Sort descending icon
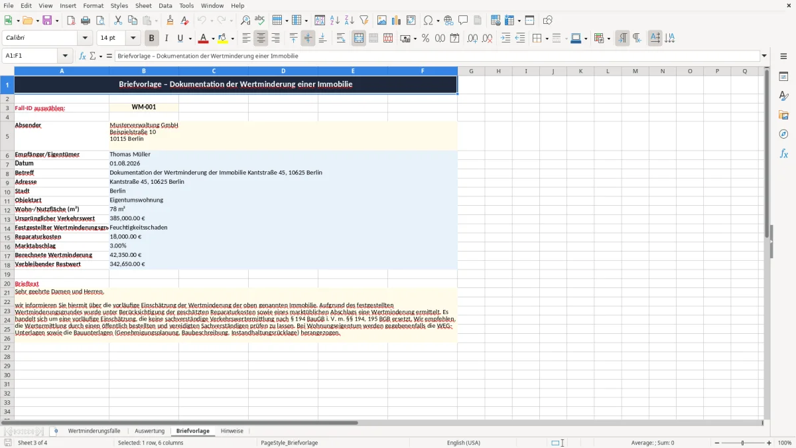This screenshot has width=796, height=448. tap(350, 21)
